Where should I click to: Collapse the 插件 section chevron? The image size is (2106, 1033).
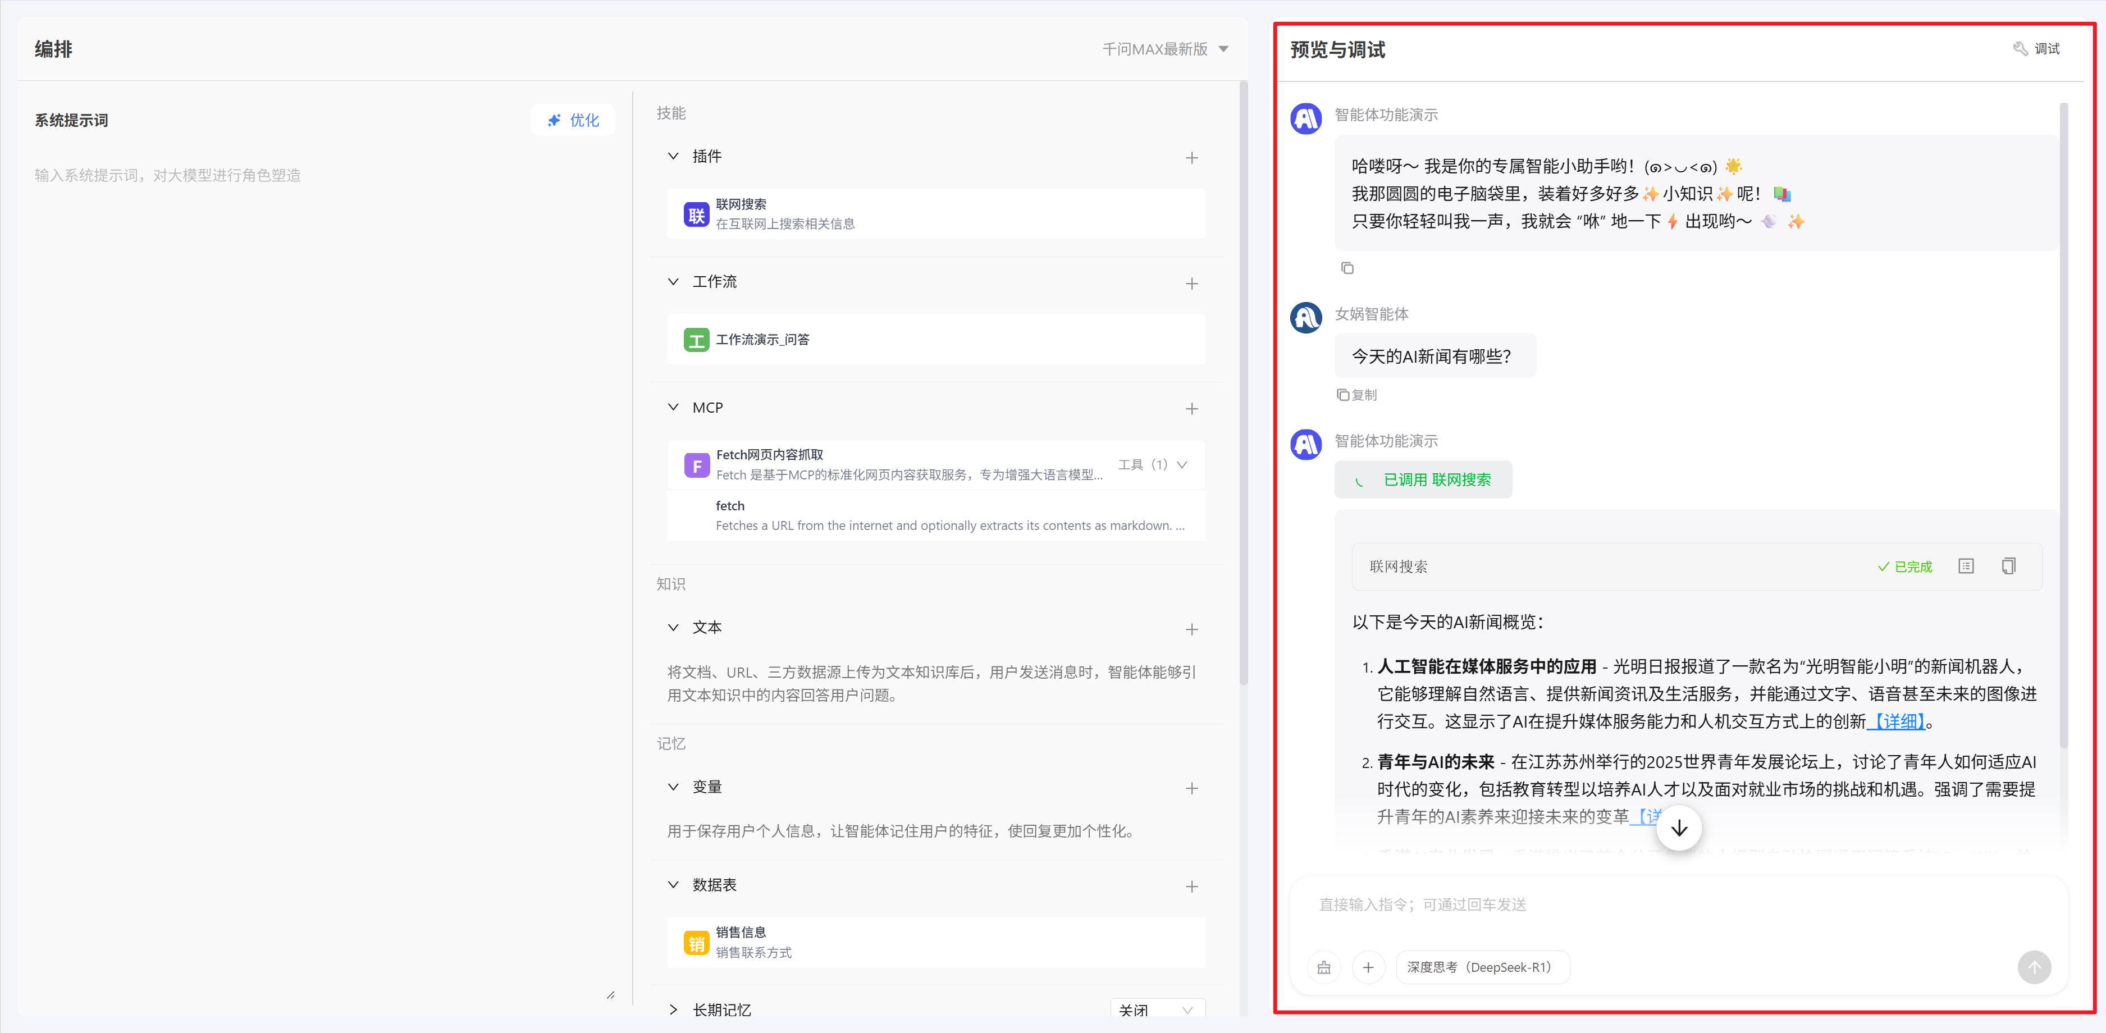point(673,156)
